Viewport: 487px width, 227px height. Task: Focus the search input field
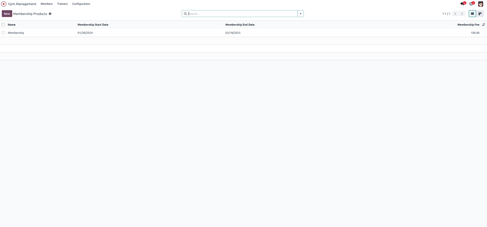click(243, 14)
